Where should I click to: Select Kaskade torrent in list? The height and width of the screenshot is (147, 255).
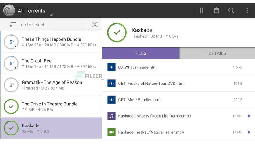click(51, 128)
